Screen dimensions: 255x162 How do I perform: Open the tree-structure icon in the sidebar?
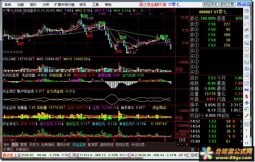247,50
